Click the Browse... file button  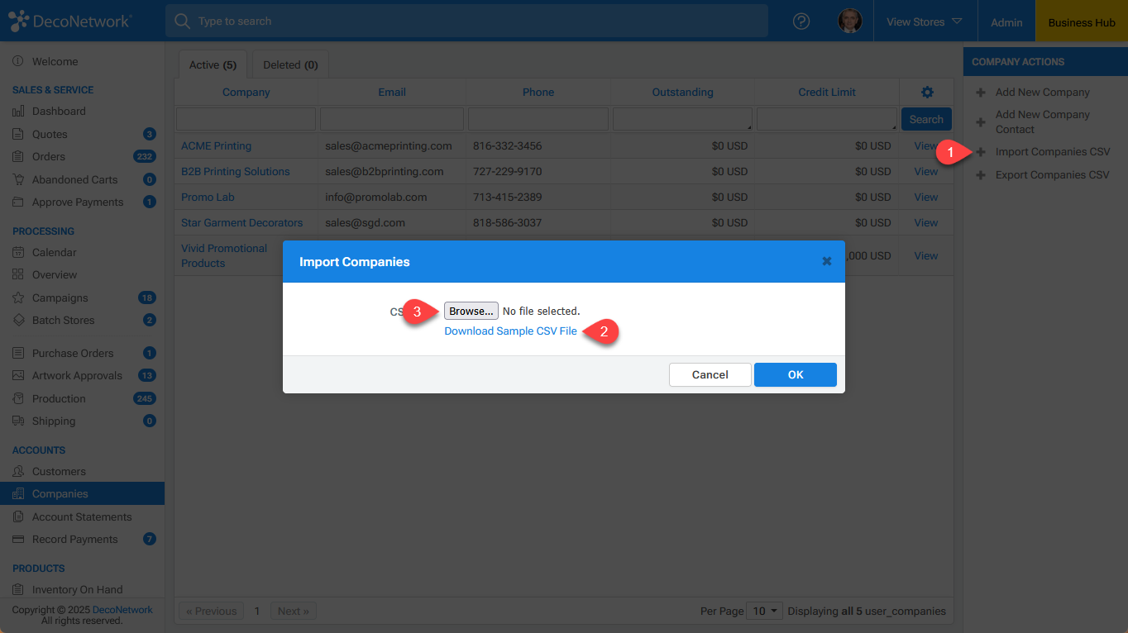pos(471,311)
